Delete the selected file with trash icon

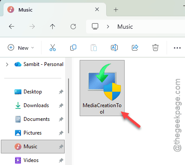[x=155, y=48]
